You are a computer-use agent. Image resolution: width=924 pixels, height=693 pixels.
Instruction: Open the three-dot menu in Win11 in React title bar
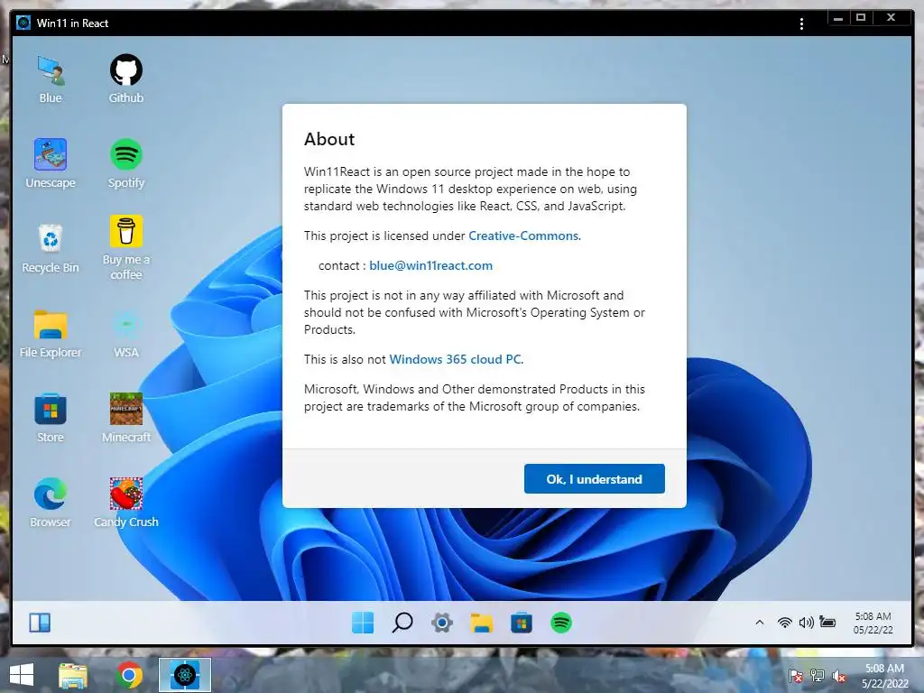pos(801,23)
